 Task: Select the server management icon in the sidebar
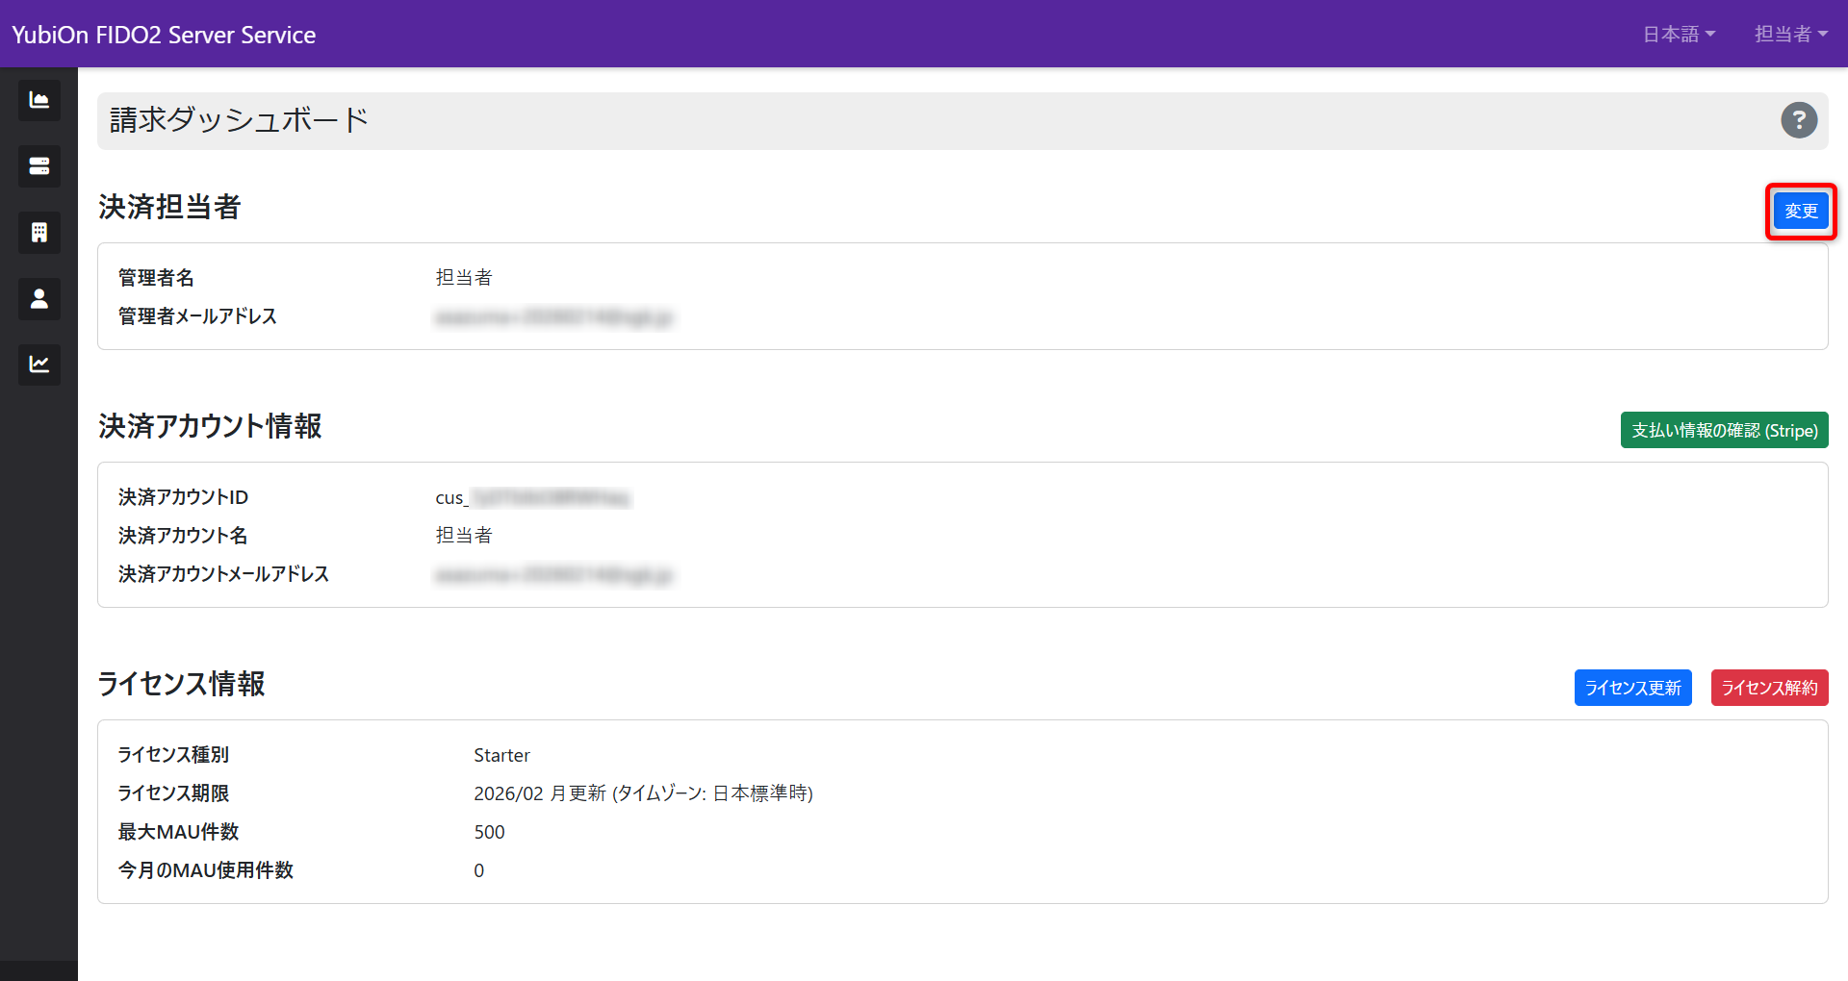38,165
